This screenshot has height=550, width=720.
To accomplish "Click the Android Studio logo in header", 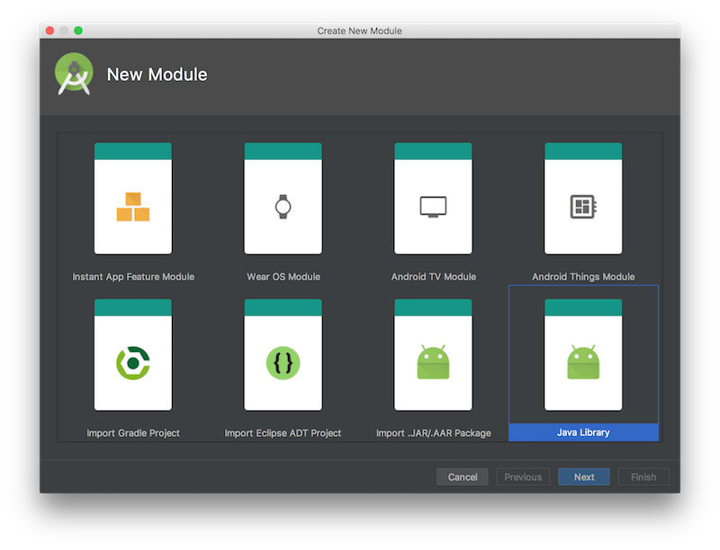I will pos(74,74).
